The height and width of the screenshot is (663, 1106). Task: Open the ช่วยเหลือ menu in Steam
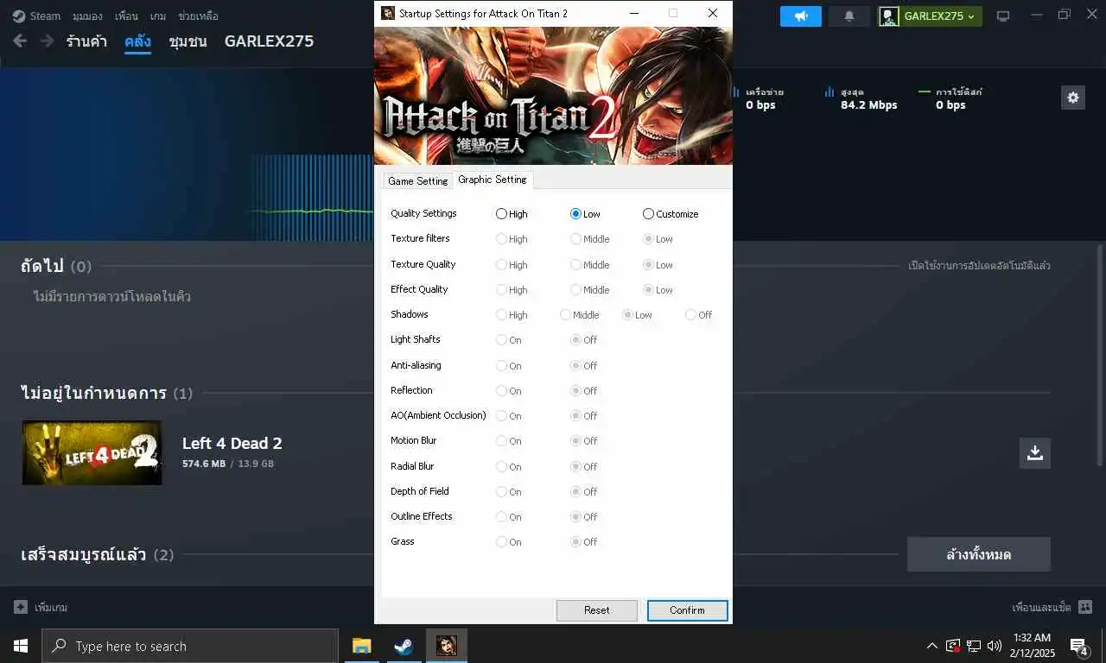pos(198,16)
